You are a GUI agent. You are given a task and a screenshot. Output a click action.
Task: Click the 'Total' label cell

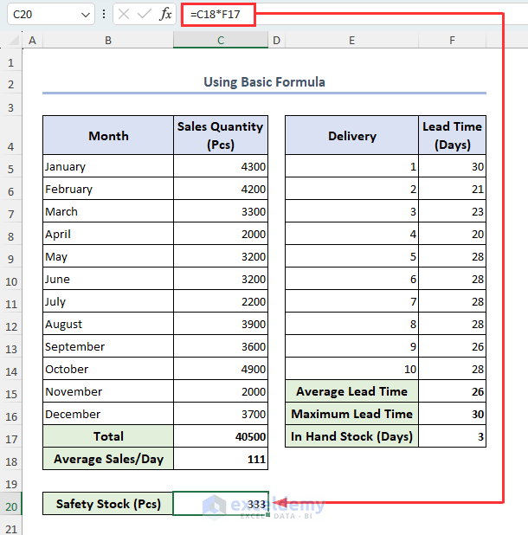pyautogui.click(x=108, y=436)
